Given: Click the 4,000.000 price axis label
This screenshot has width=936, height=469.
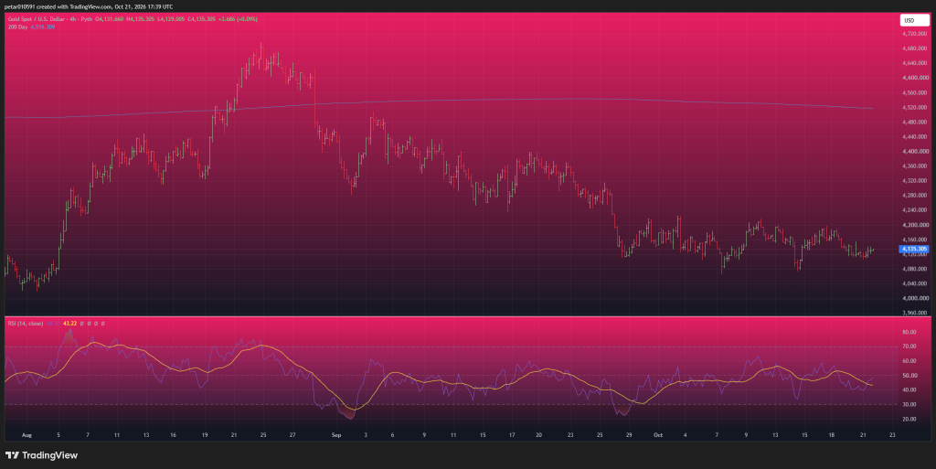Looking at the screenshot, I should (x=915, y=298).
